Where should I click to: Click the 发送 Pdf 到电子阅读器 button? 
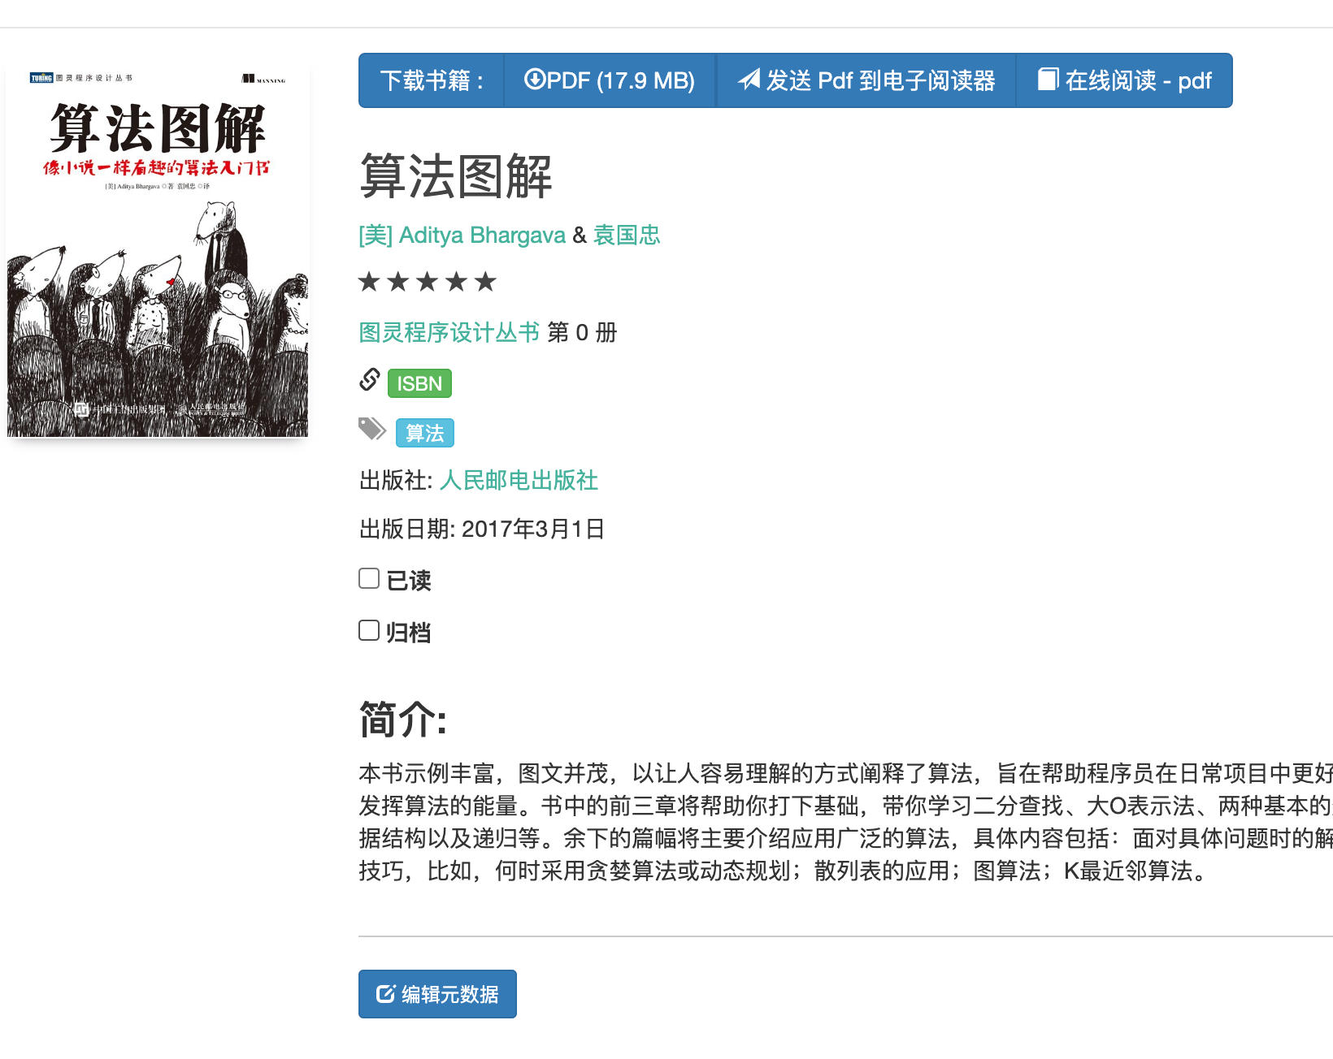865,80
